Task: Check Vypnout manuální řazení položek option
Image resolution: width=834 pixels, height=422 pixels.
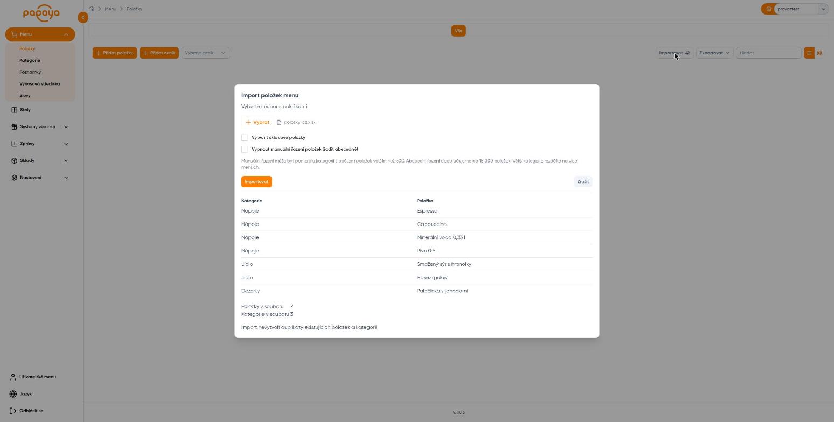Action: click(245, 149)
